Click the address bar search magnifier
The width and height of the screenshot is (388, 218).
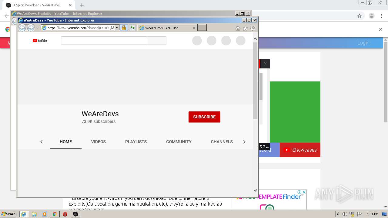click(112, 28)
